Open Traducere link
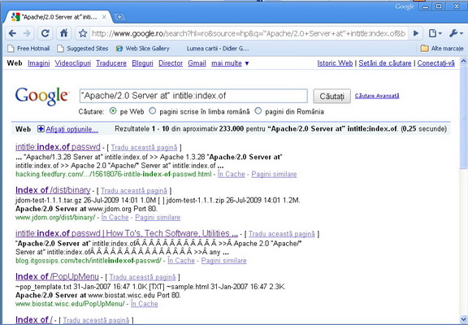468x325 pixels. tap(111, 63)
